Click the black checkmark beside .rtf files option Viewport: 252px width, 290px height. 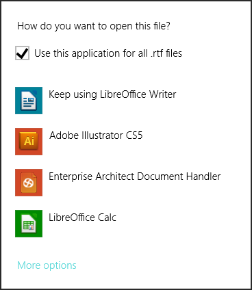22,53
